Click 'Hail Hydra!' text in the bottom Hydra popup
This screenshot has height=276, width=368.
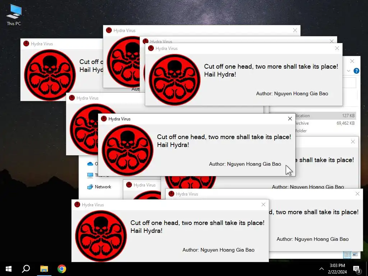(x=146, y=230)
